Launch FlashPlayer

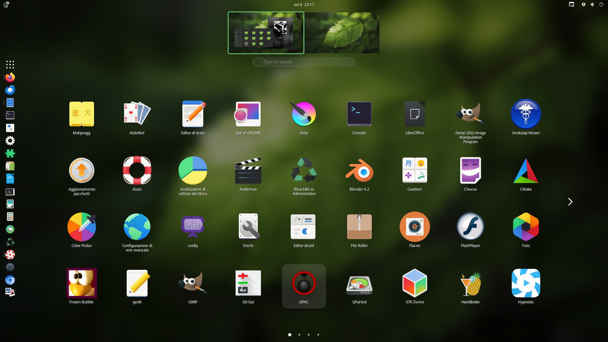pyautogui.click(x=470, y=227)
